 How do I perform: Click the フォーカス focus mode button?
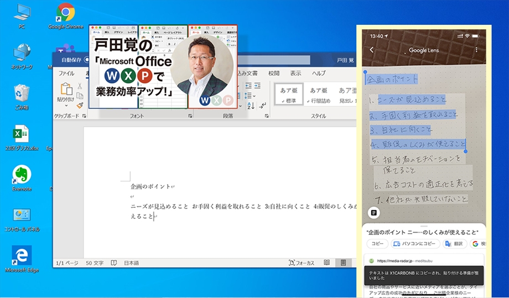tap(302, 263)
